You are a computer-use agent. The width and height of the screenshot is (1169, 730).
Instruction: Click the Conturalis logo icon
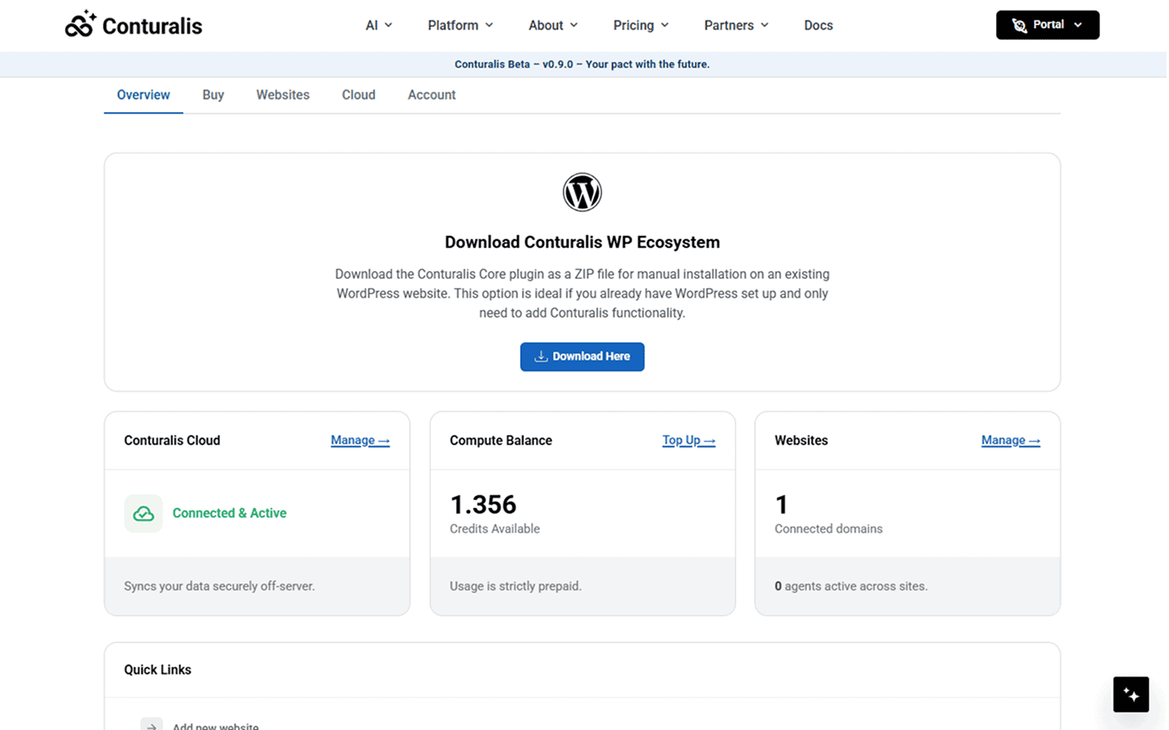coord(80,25)
